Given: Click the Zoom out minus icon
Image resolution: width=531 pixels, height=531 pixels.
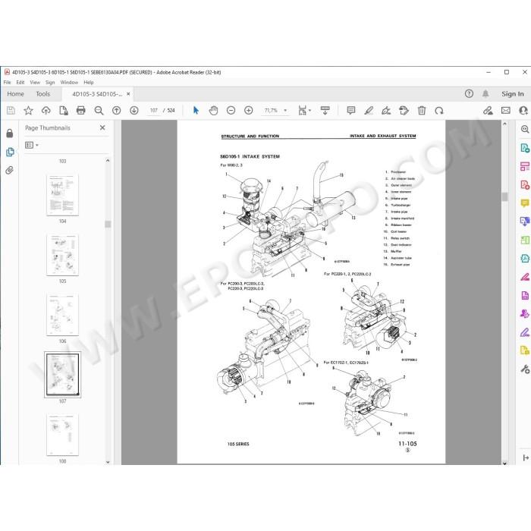Looking at the screenshot, I should (231, 111).
